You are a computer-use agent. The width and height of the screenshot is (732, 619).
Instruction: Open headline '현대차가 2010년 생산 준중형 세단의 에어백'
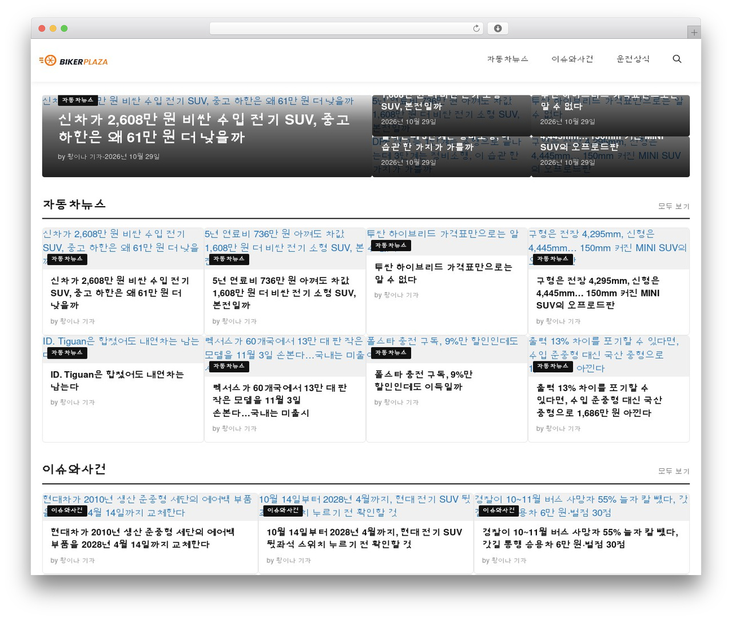142,538
